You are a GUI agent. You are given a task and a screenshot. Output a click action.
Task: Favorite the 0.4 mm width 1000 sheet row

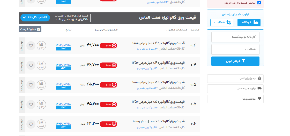click(x=31, y=46)
